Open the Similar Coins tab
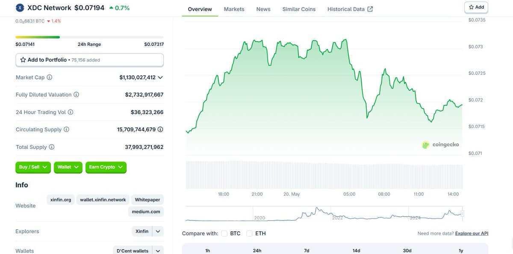The height and width of the screenshot is (254, 513). (x=299, y=9)
